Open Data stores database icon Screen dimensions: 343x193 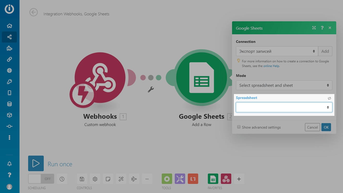tap(9, 104)
